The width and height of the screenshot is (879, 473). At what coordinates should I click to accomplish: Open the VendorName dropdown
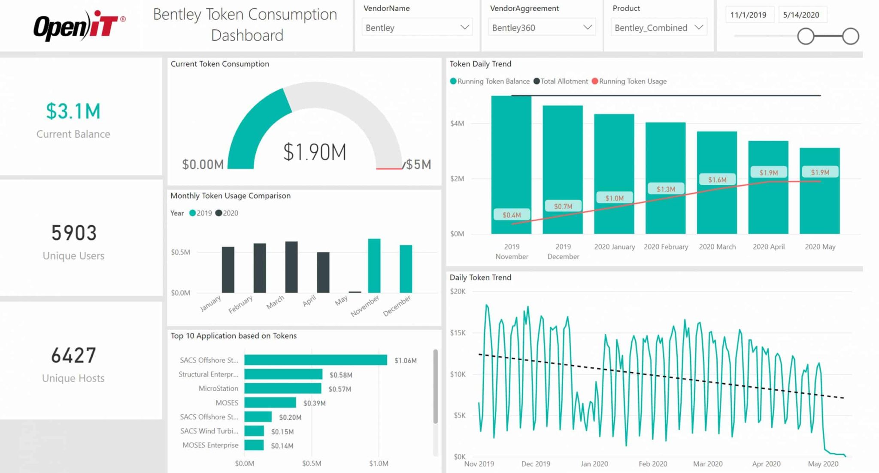pos(466,27)
